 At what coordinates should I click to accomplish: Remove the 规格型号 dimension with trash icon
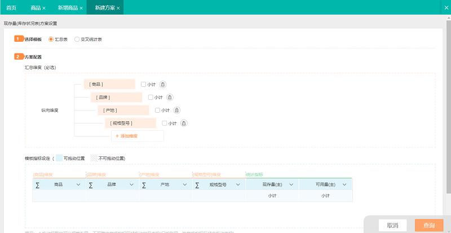click(x=183, y=123)
